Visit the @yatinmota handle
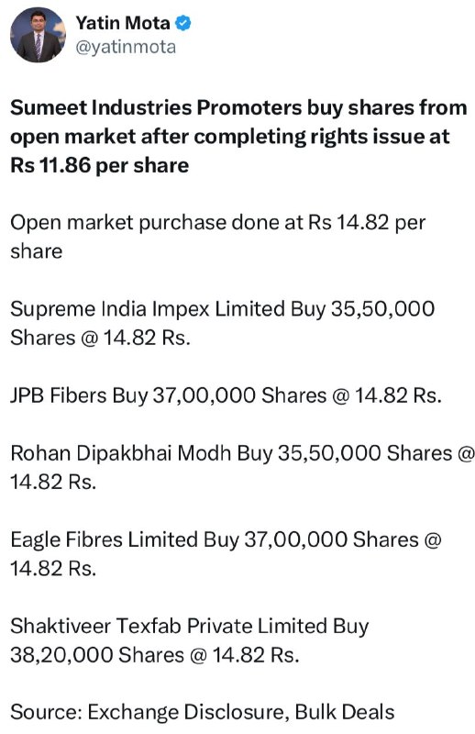Viewport: 475px width, 734px height. click(126, 47)
